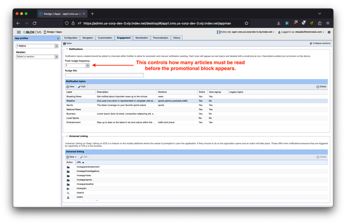Add a New notification topic

tap(70, 87)
